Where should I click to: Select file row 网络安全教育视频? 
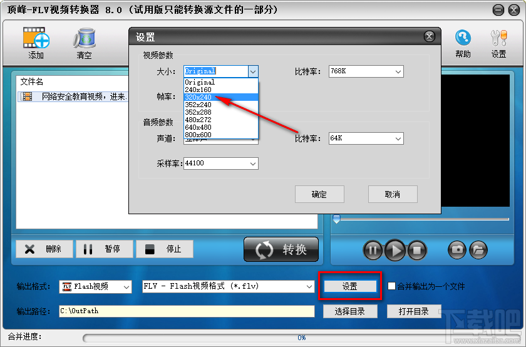click(73, 96)
